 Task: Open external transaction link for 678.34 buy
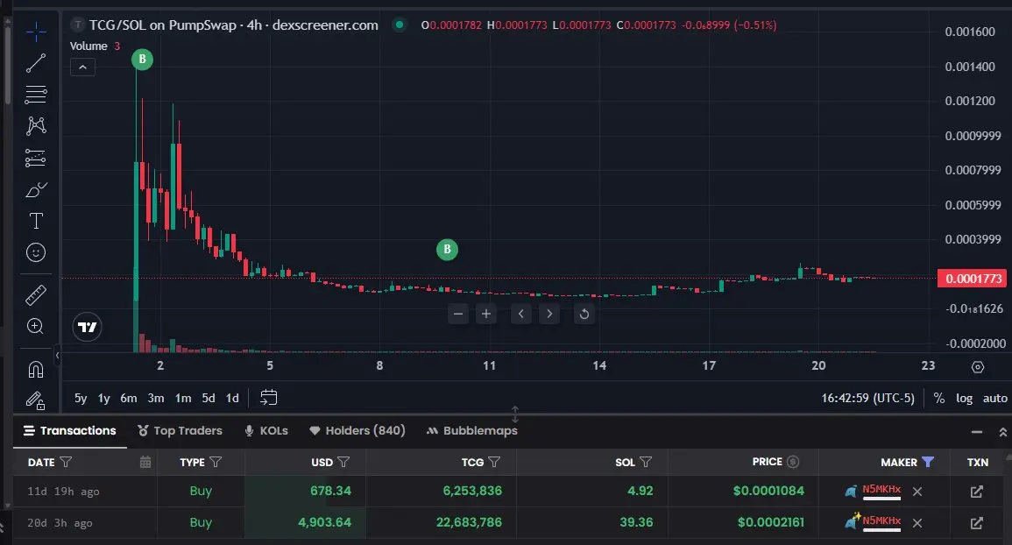[x=976, y=492]
